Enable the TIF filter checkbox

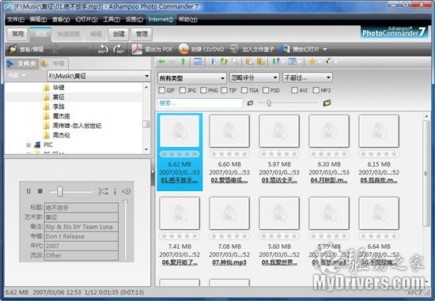tap(224, 90)
